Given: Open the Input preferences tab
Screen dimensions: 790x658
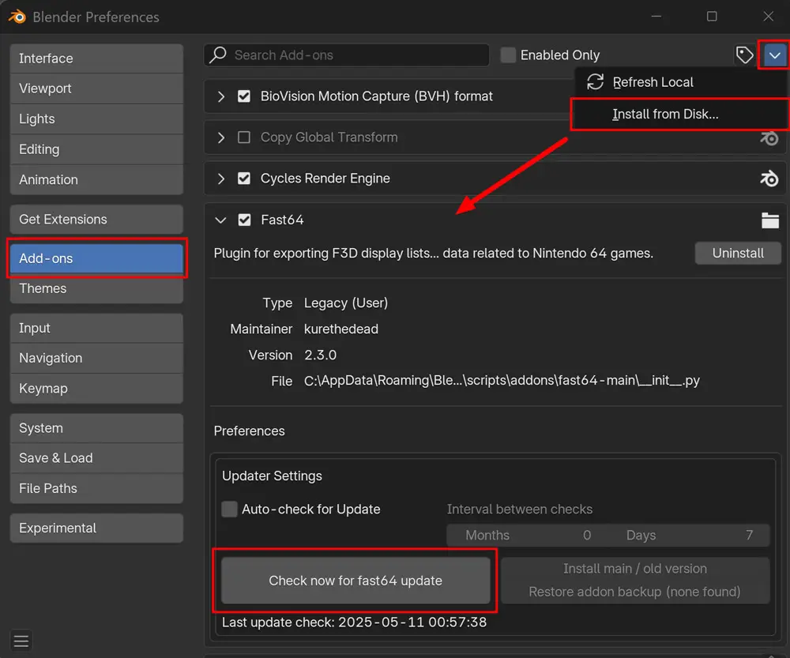Looking at the screenshot, I should click(96, 328).
